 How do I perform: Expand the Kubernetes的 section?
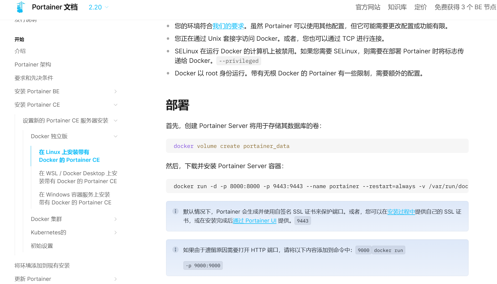115,232
